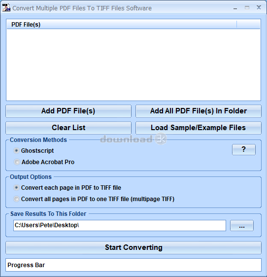267x277 pixels.
Task: Close the converter window
Action: (x=259, y=7)
